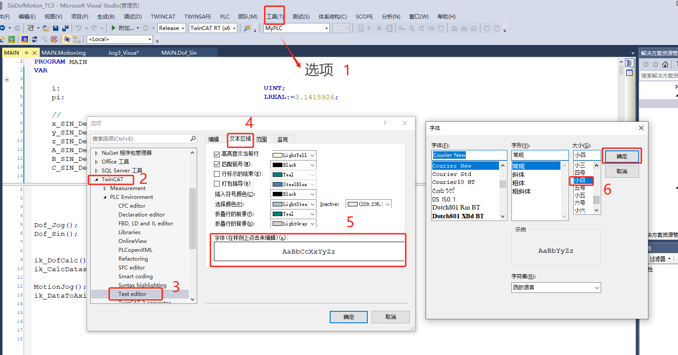The image size is (678, 355).
Task: Collapse the TwinCAT node in options tree
Action: [x=96, y=179]
